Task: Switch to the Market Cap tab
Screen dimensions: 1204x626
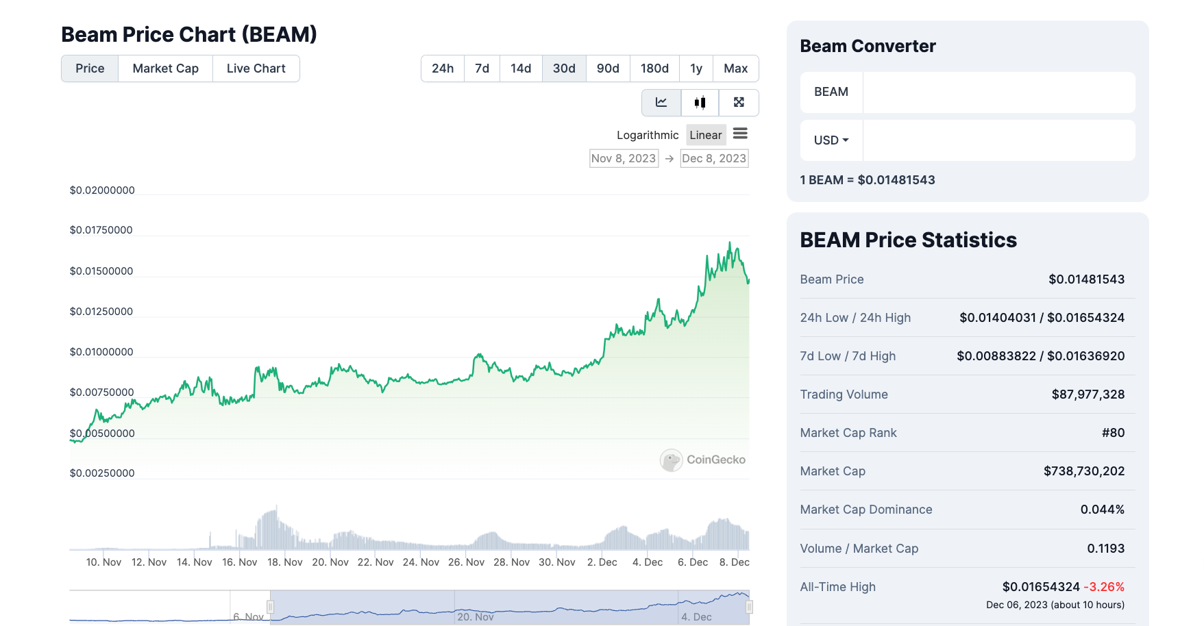Action: point(164,68)
